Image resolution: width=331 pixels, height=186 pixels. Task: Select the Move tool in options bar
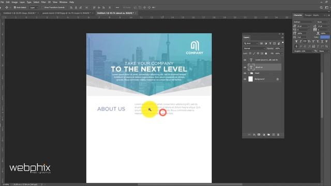click(x=7, y=7)
